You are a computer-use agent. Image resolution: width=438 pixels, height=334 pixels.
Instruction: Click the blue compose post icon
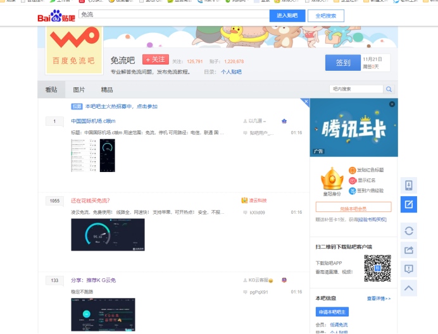[x=409, y=204]
